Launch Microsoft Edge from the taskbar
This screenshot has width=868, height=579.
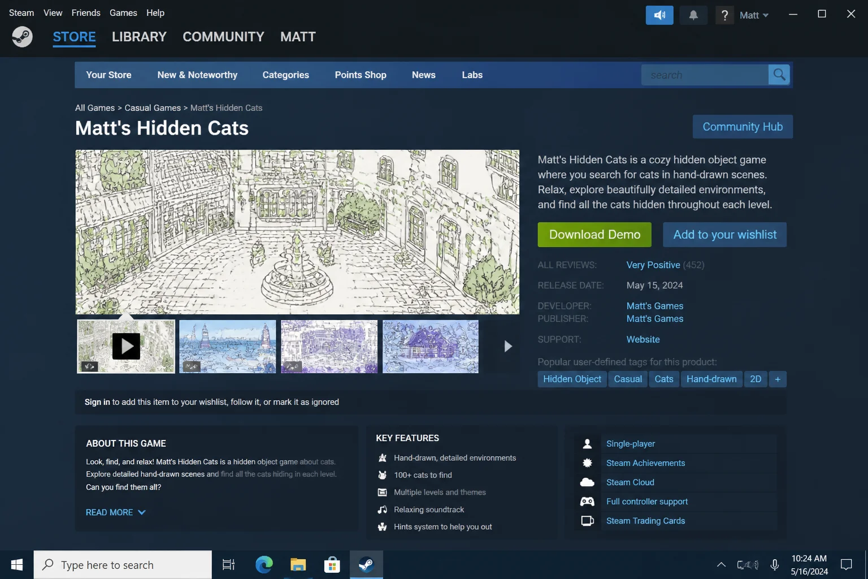coord(264,565)
